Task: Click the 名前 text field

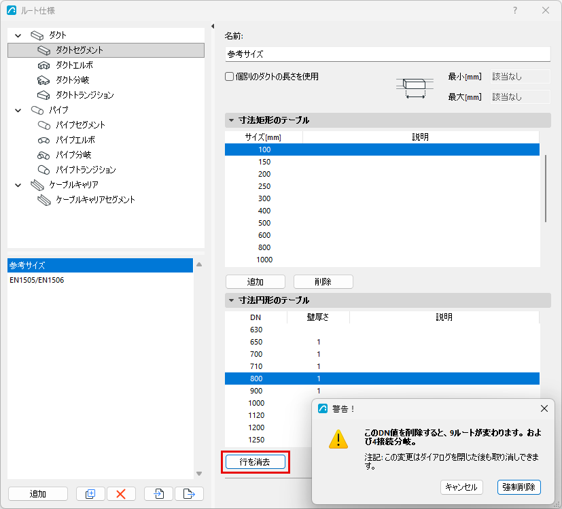Action: click(x=388, y=54)
